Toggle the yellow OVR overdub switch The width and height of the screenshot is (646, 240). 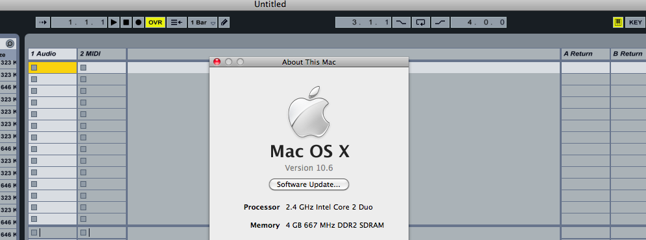(x=155, y=22)
